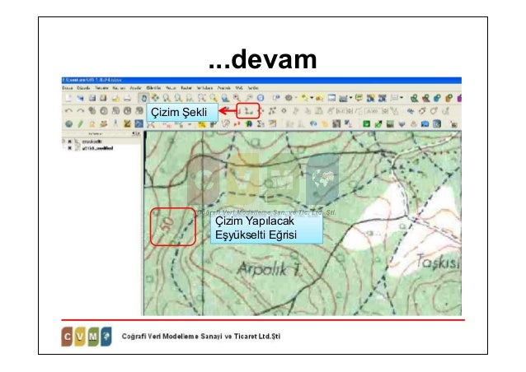Open the Web menu

239,88
